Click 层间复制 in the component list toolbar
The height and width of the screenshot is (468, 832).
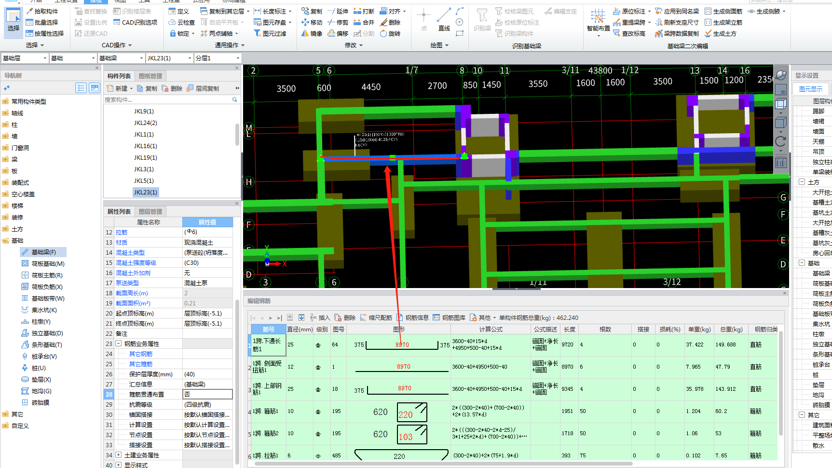tap(203, 89)
